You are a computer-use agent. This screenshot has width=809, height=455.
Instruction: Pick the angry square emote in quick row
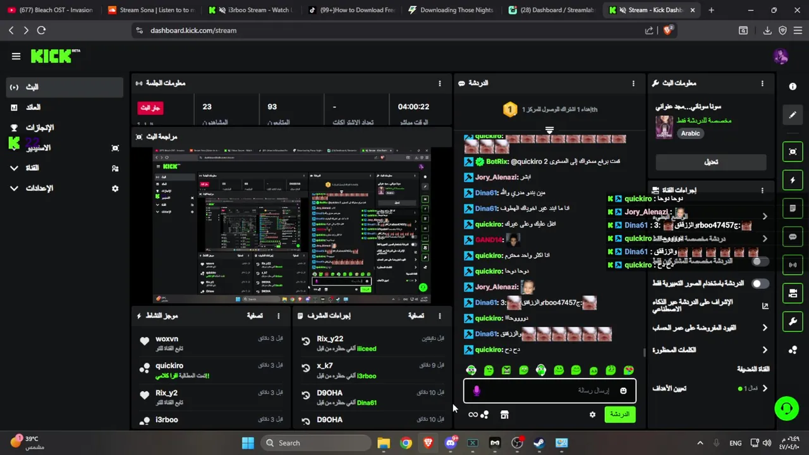click(506, 370)
